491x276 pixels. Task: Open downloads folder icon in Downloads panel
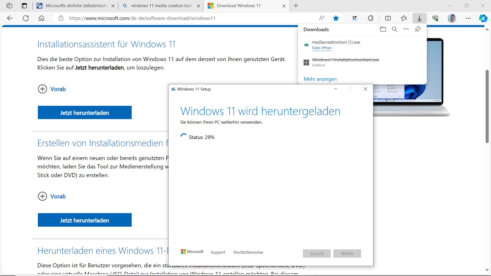[383, 29]
